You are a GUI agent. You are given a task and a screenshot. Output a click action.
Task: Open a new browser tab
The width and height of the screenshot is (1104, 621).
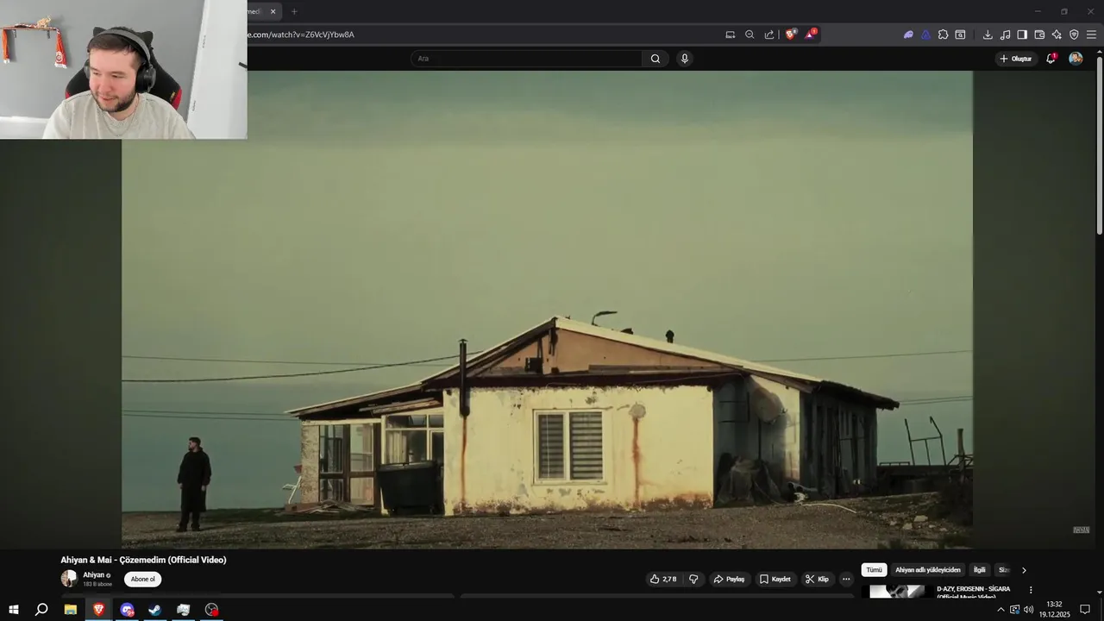294,11
